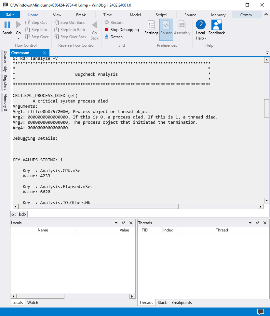Pin the Threads panel

257,223
